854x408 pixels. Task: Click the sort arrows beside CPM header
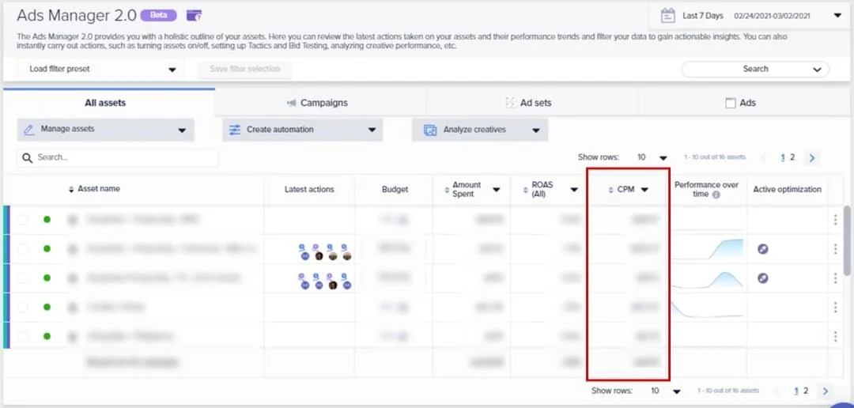tap(611, 190)
